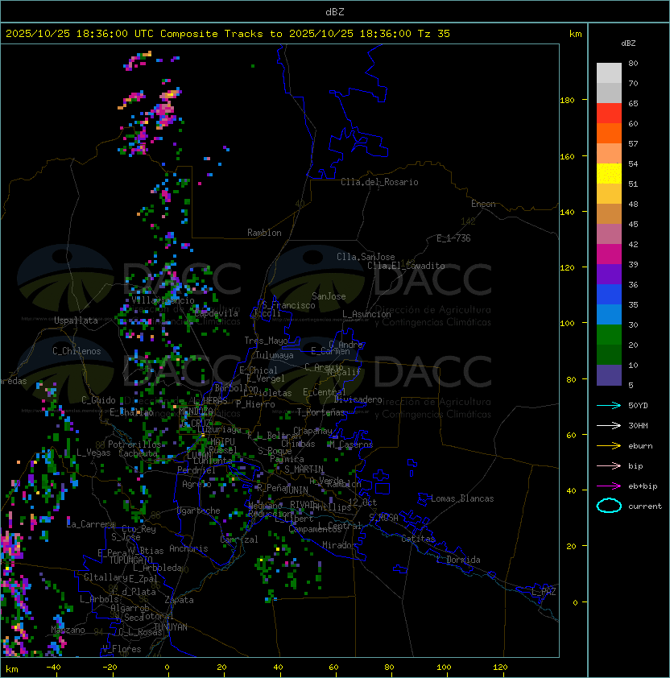This screenshot has height=678, width=670.
Task: Click the white 30HM arrow in legend
Action: click(x=609, y=425)
